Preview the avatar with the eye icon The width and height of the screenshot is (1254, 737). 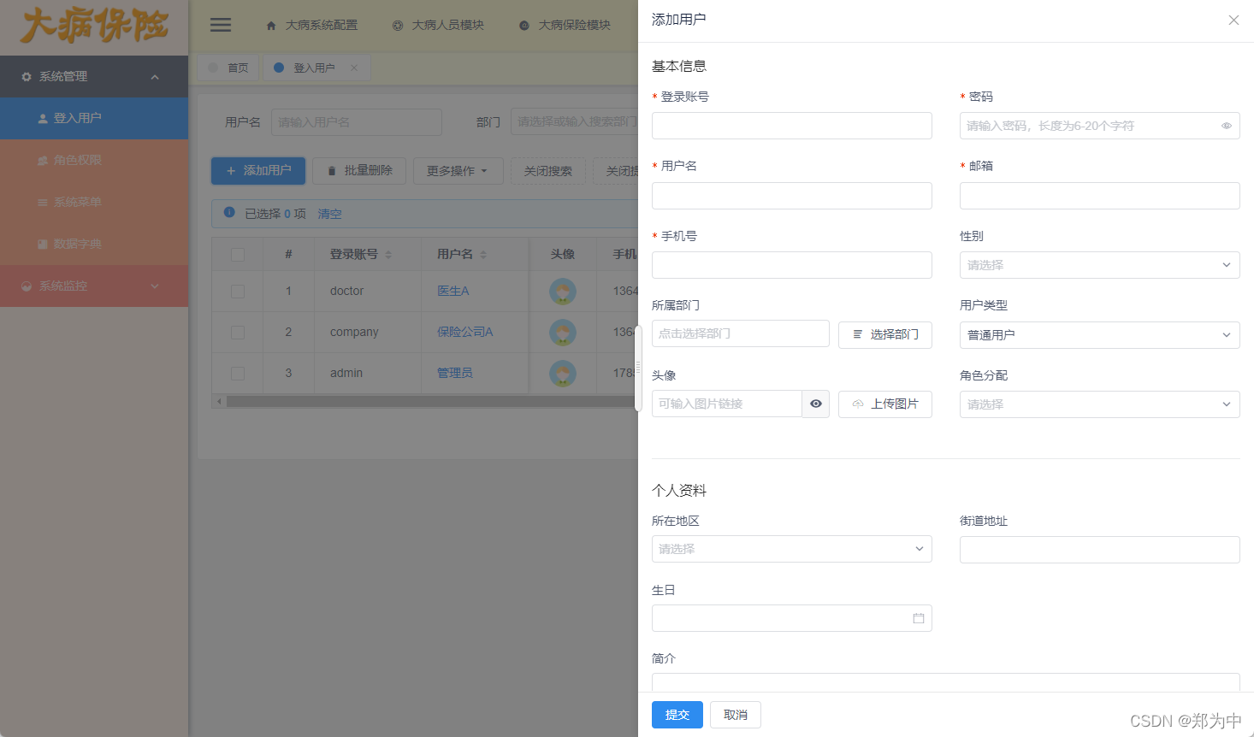(815, 404)
